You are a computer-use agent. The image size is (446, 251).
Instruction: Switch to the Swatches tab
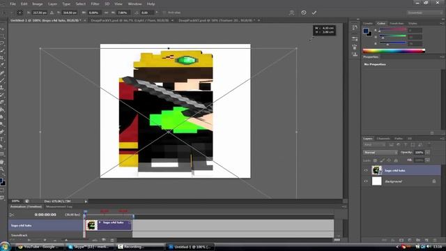click(x=397, y=23)
